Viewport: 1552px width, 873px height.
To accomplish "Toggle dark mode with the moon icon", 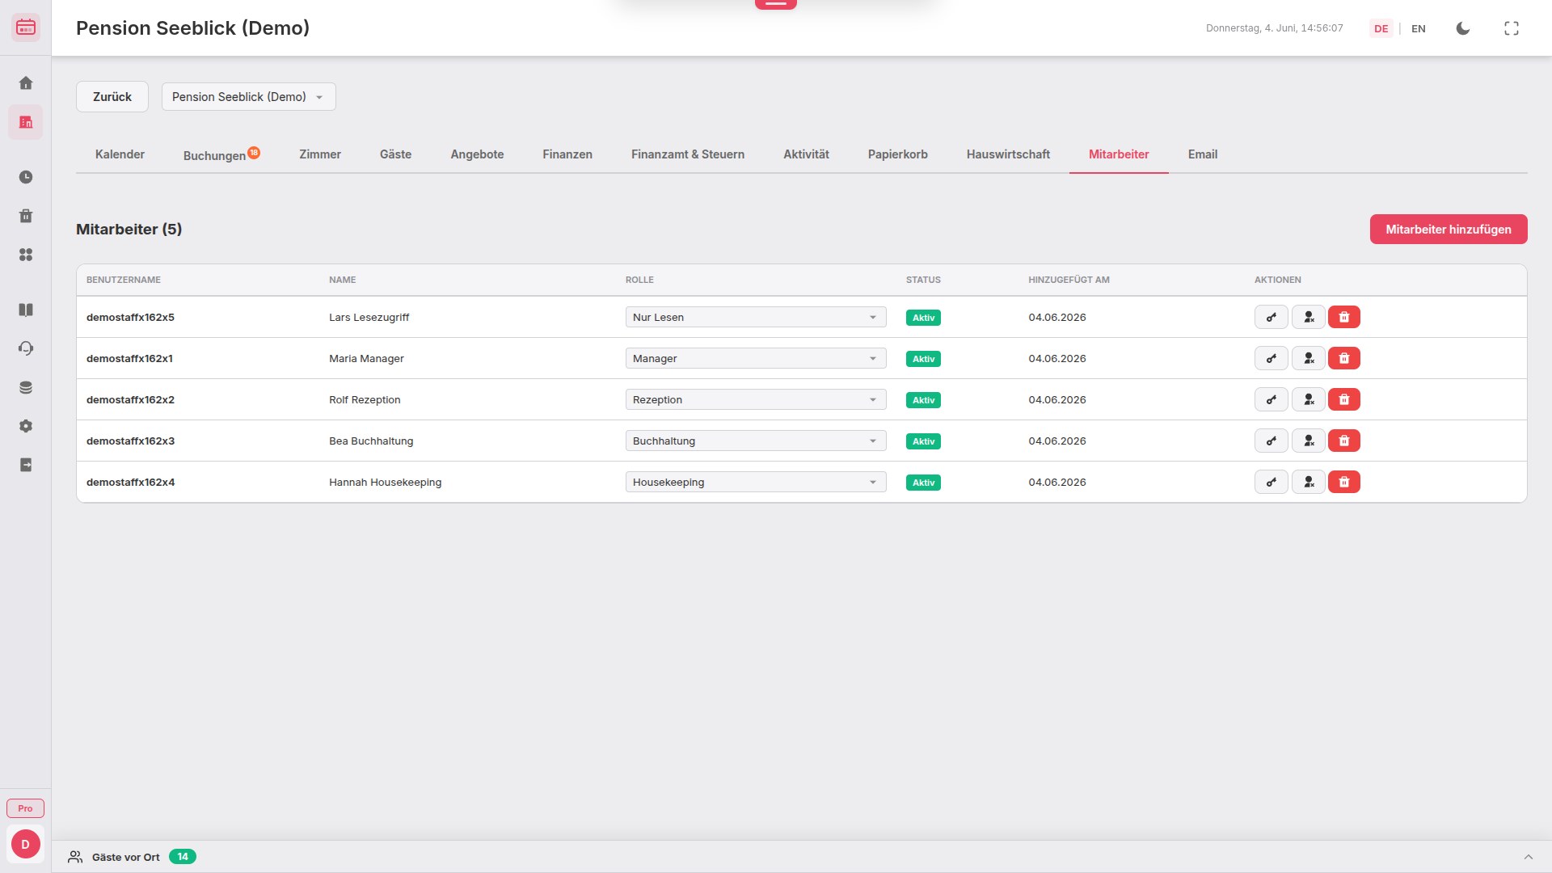I will point(1462,28).
